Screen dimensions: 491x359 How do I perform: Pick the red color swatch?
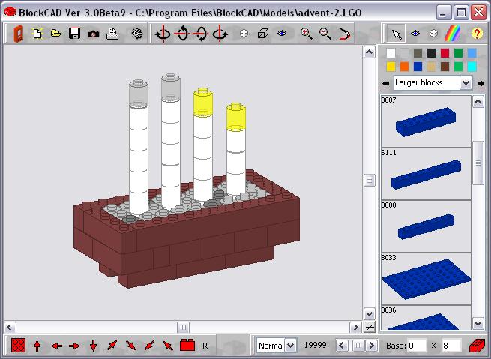click(x=445, y=53)
